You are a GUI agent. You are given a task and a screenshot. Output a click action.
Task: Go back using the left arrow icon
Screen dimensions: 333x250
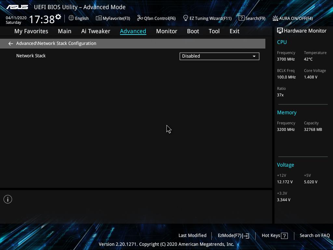point(10,44)
